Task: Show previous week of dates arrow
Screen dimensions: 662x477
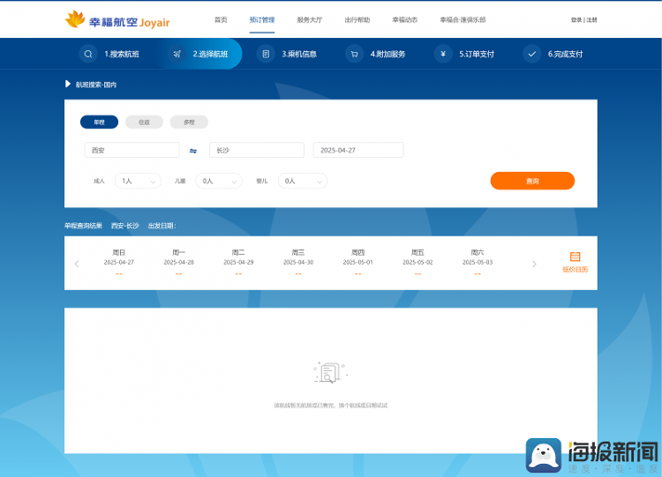Action: tap(77, 264)
